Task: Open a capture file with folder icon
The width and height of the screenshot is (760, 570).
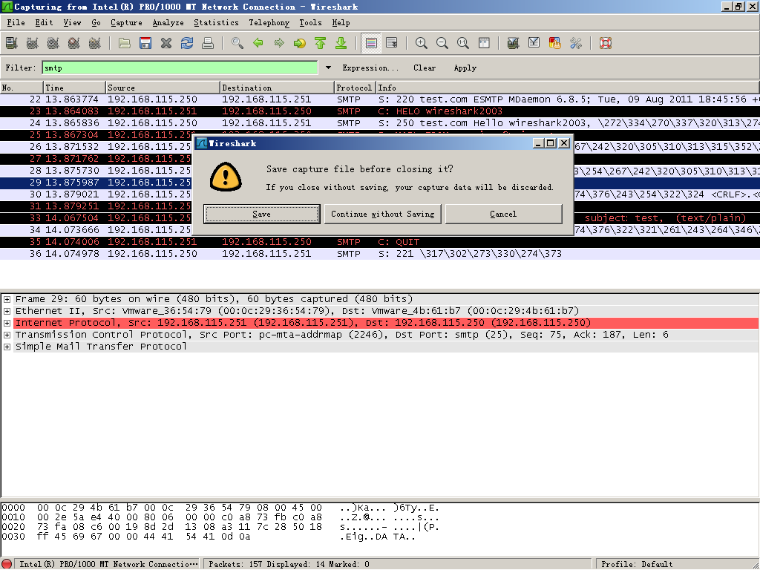Action: click(125, 43)
